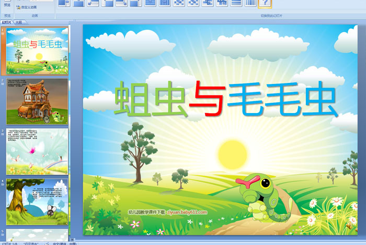Select the random '?' slide transition
The height and width of the screenshot is (245, 366).
click(265, 3)
